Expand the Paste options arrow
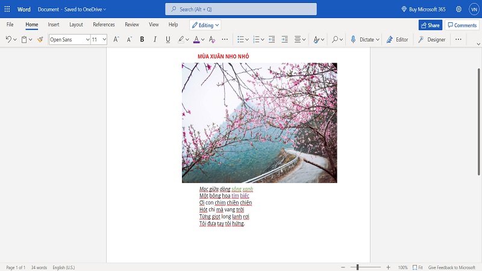The image size is (482, 271). [31, 40]
